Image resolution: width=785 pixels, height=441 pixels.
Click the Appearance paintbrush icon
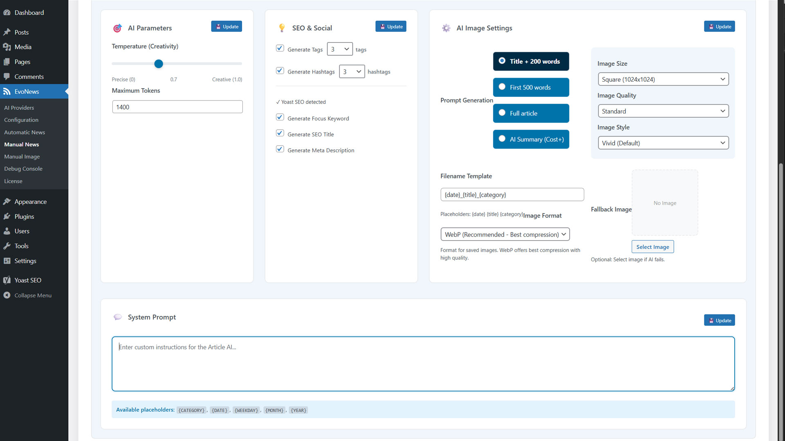point(7,202)
